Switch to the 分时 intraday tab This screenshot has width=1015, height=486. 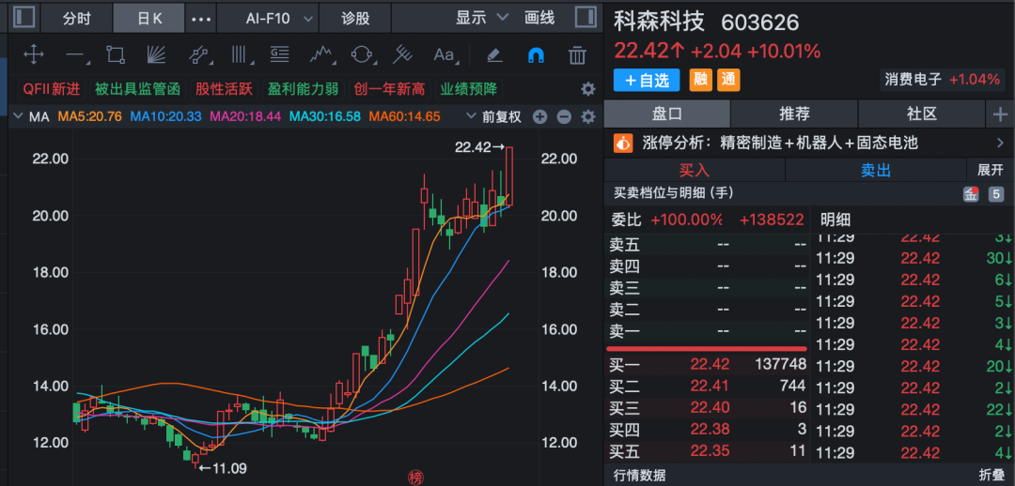pos(77,18)
